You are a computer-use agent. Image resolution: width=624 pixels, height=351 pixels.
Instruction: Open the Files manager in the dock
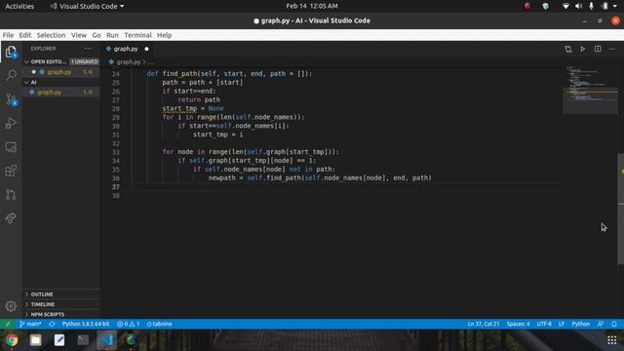[35, 340]
